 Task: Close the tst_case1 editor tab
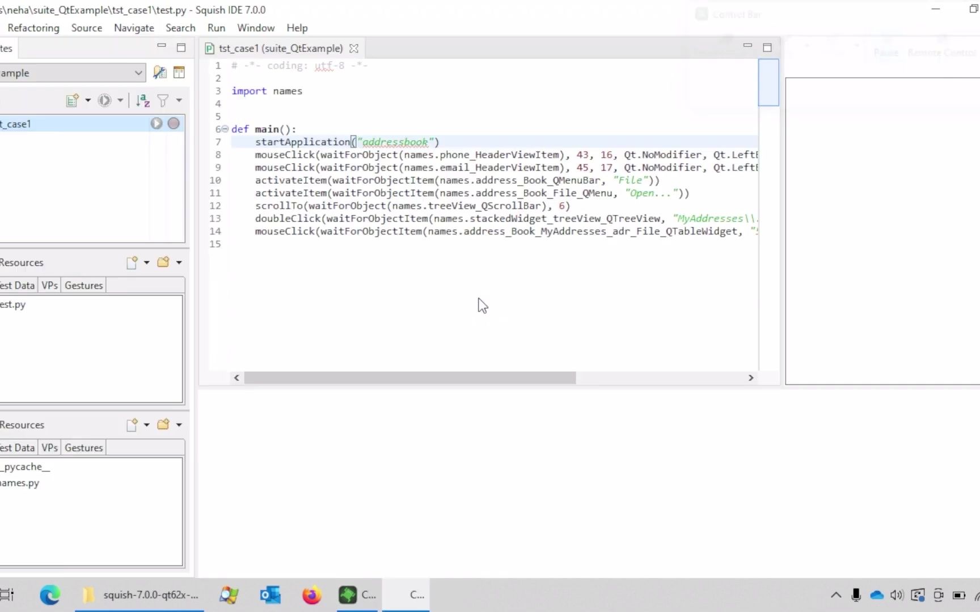[354, 49]
